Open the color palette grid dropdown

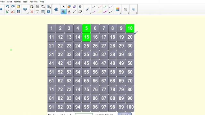tap(118, 9)
